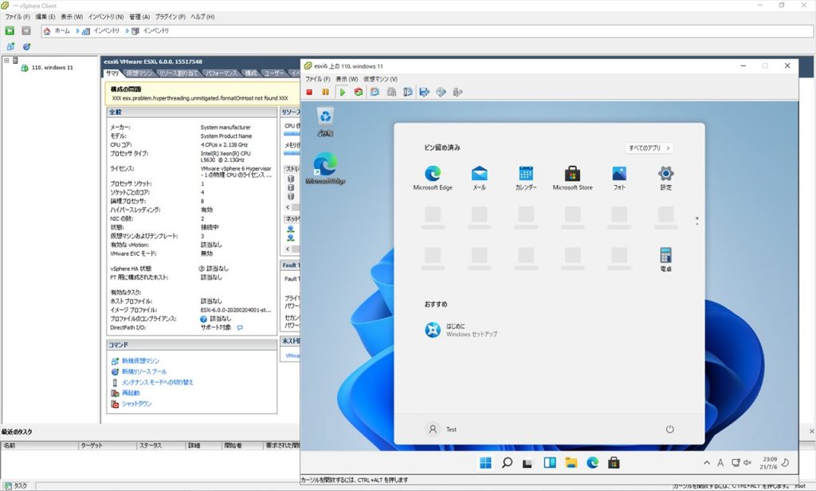Open the 仮想マシン menu in the console window
This screenshot has width=816, height=491.
[380, 79]
